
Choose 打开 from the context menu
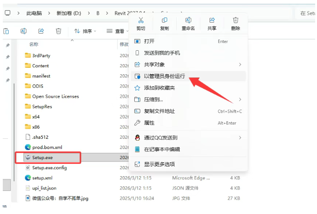point(149,41)
